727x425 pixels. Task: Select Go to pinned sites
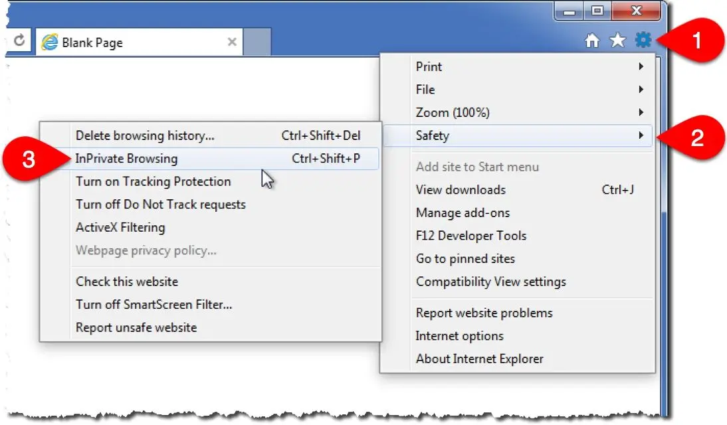pyautogui.click(x=518, y=258)
